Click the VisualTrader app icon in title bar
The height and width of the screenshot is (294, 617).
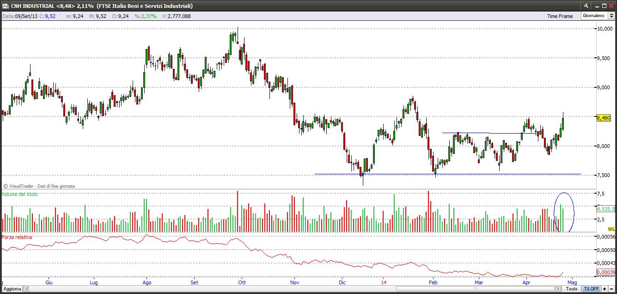[6, 6]
